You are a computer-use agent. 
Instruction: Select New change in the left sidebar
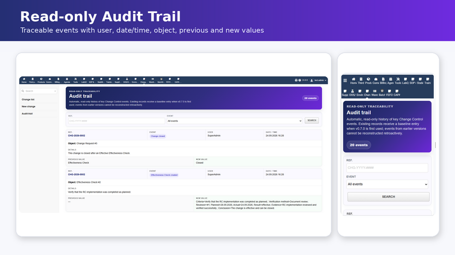[x=28, y=106]
